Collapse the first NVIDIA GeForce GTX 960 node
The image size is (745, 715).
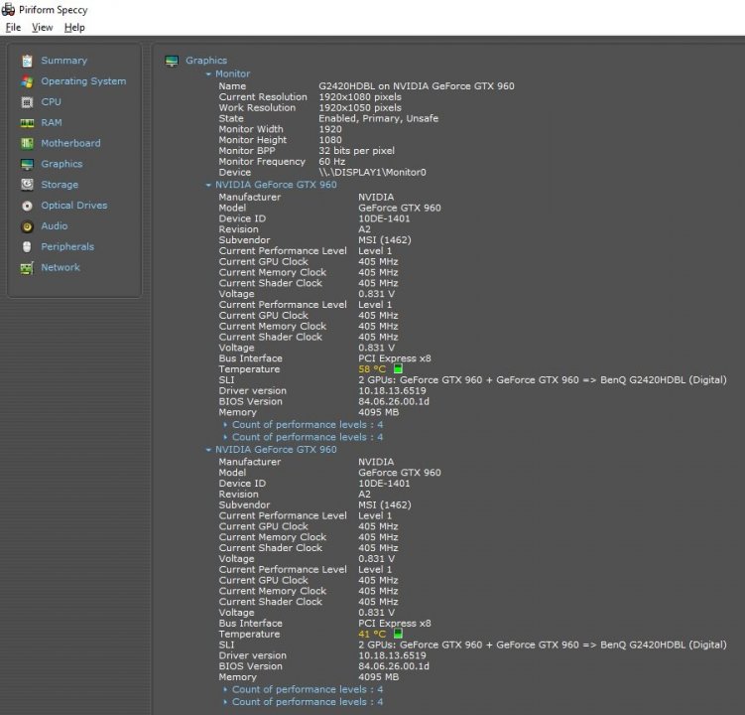coord(208,185)
